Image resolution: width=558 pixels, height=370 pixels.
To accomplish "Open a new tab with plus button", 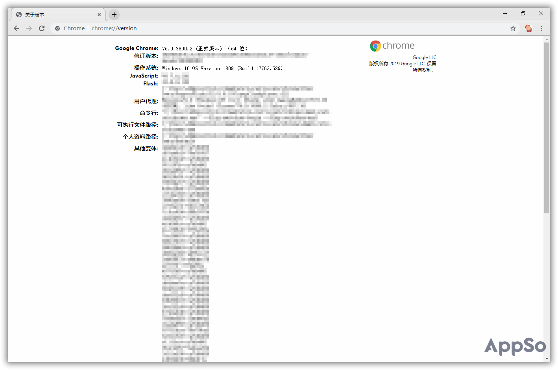I will coord(114,15).
